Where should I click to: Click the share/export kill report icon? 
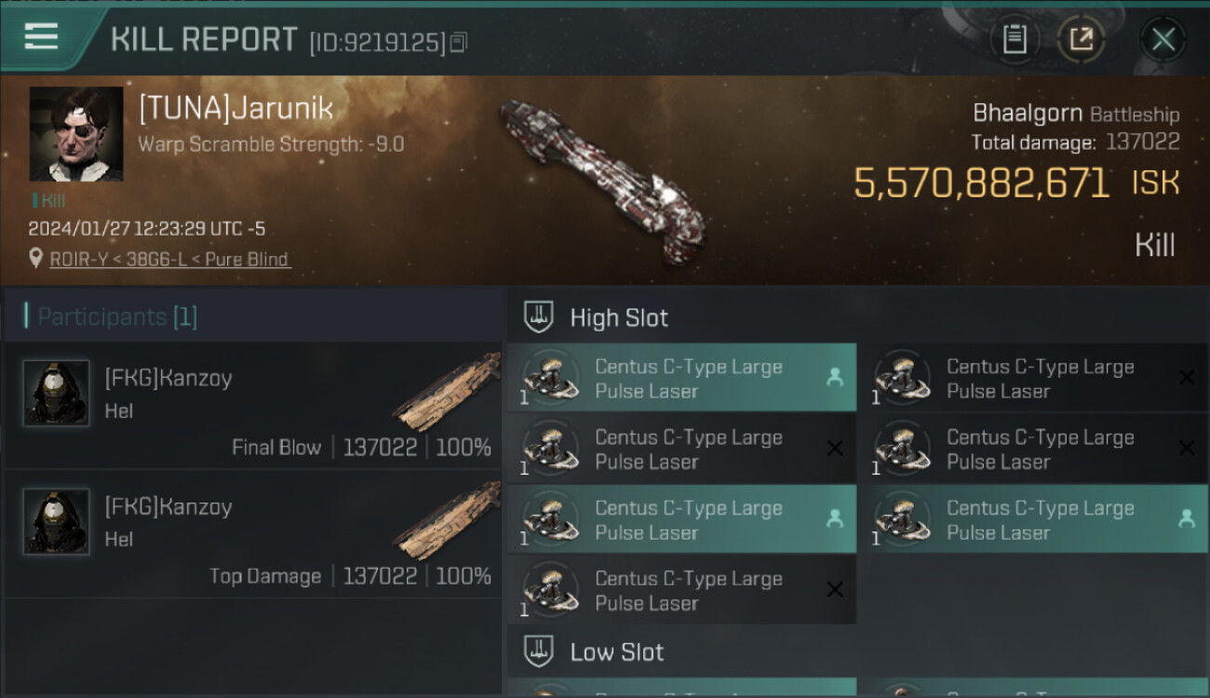pos(1081,39)
